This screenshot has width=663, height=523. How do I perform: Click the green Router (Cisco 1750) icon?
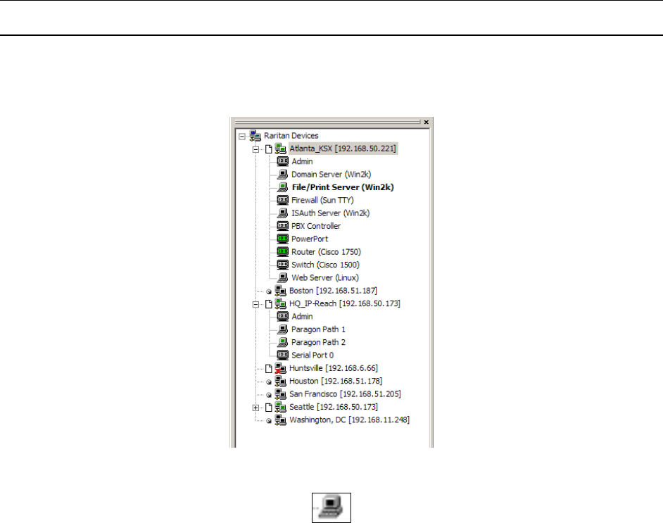[x=282, y=252]
